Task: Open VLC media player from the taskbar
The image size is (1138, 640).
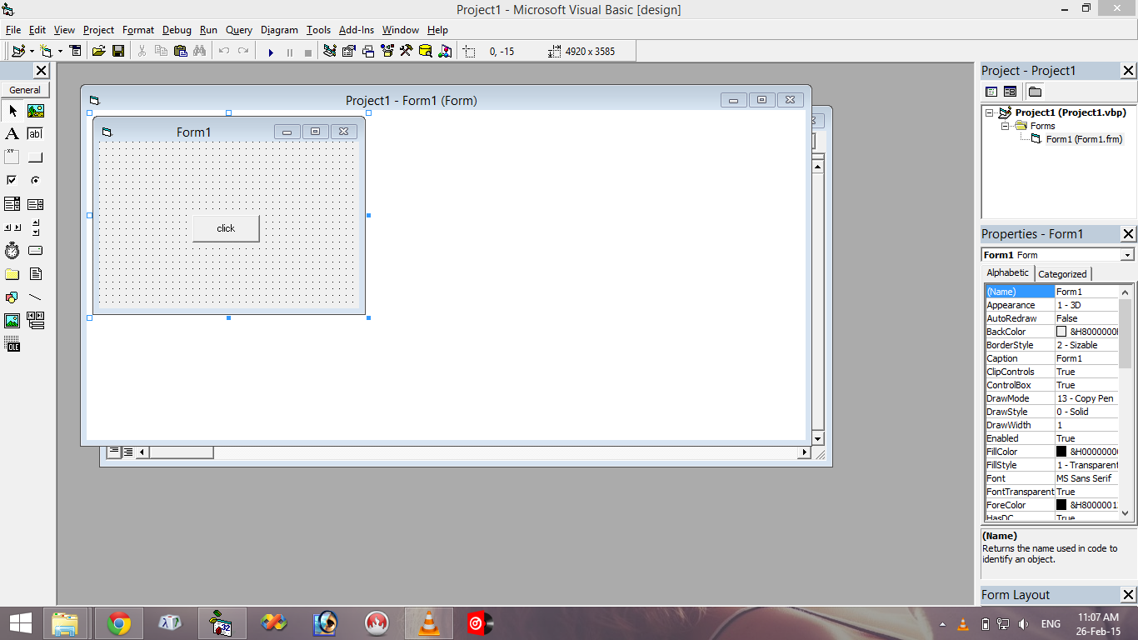Action: 429,623
